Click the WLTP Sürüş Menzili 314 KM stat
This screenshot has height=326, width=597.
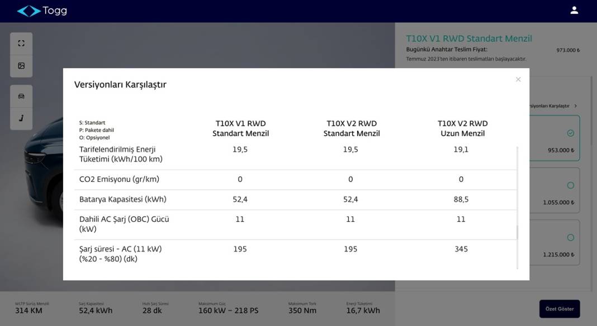pos(32,308)
